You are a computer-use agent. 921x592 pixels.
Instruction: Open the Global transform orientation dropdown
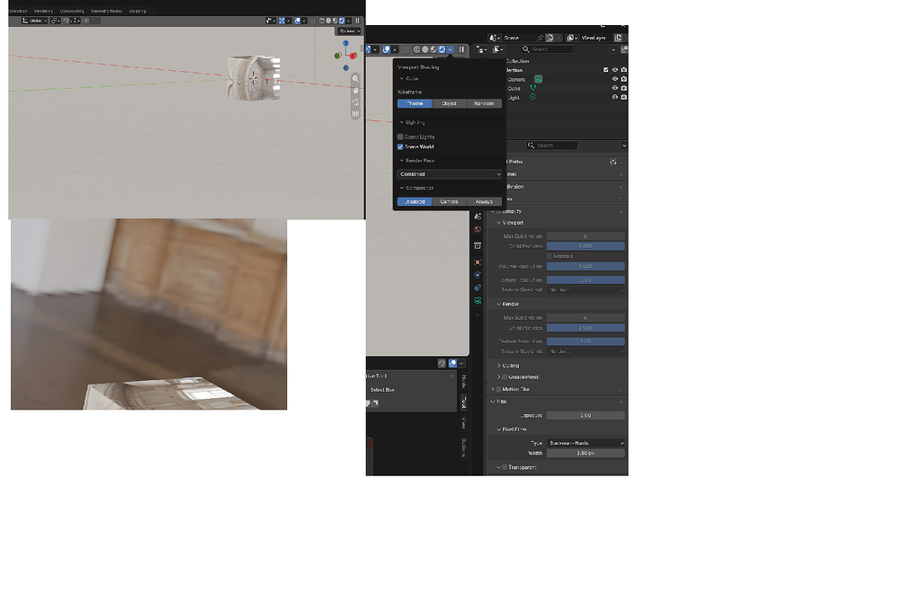35,21
